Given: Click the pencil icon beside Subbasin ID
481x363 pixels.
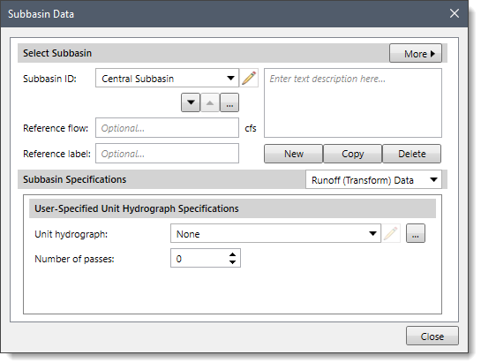Looking at the screenshot, I should pyautogui.click(x=249, y=78).
